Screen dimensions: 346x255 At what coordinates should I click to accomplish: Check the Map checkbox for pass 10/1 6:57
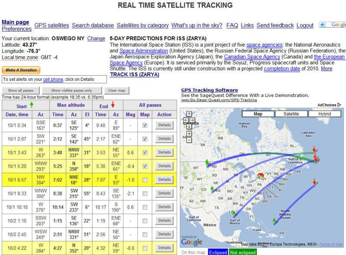[145, 180]
